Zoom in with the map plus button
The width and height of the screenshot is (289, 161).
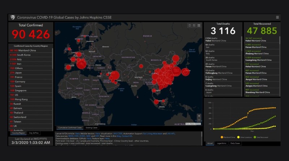click(199, 116)
